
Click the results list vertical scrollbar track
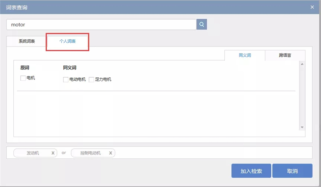point(302,96)
